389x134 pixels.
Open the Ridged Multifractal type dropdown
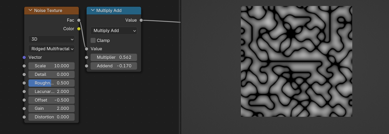point(51,49)
